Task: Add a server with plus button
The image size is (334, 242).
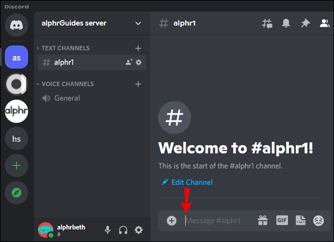Action: (16, 166)
